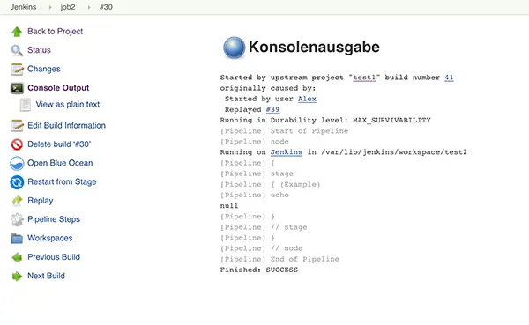Viewport: 529px width, 325px height.
Task: Click the '[Pipeline] // stage' line
Action: click(264, 227)
